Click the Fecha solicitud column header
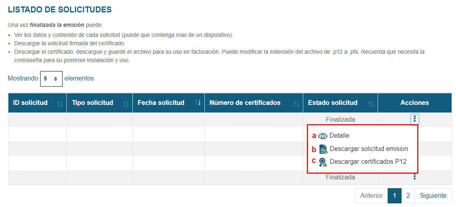This screenshot has width=456, height=207. 169,103
